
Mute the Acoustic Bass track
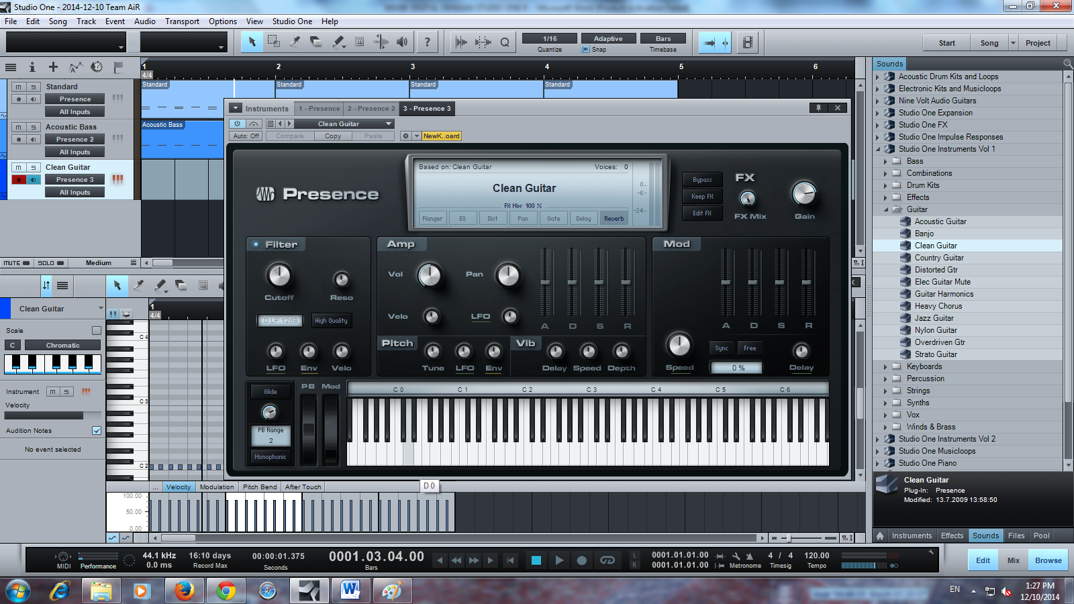coord(19,127)
